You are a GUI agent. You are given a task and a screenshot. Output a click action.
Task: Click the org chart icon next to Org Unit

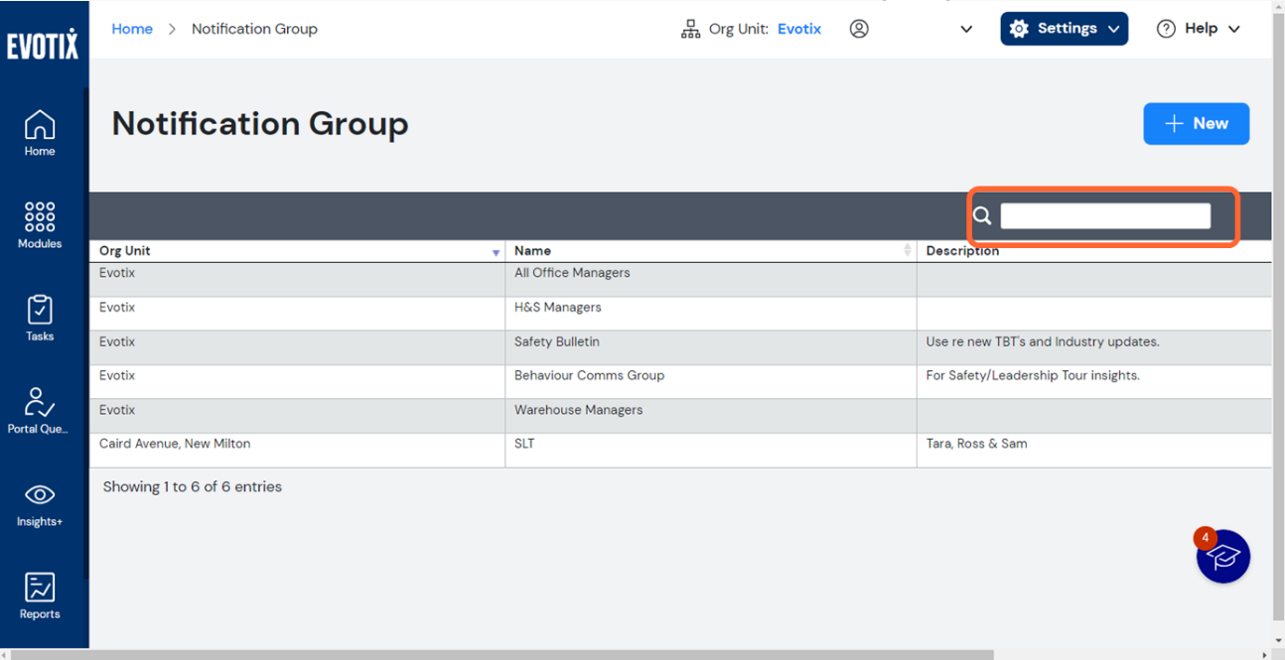tap(690, 29)
